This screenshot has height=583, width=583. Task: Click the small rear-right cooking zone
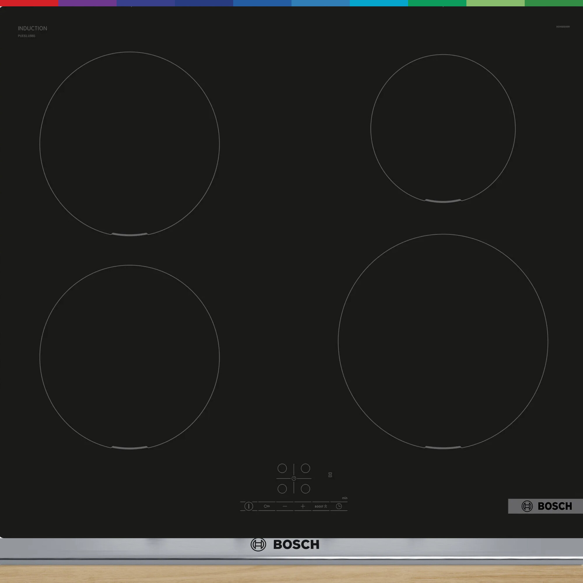443,129
